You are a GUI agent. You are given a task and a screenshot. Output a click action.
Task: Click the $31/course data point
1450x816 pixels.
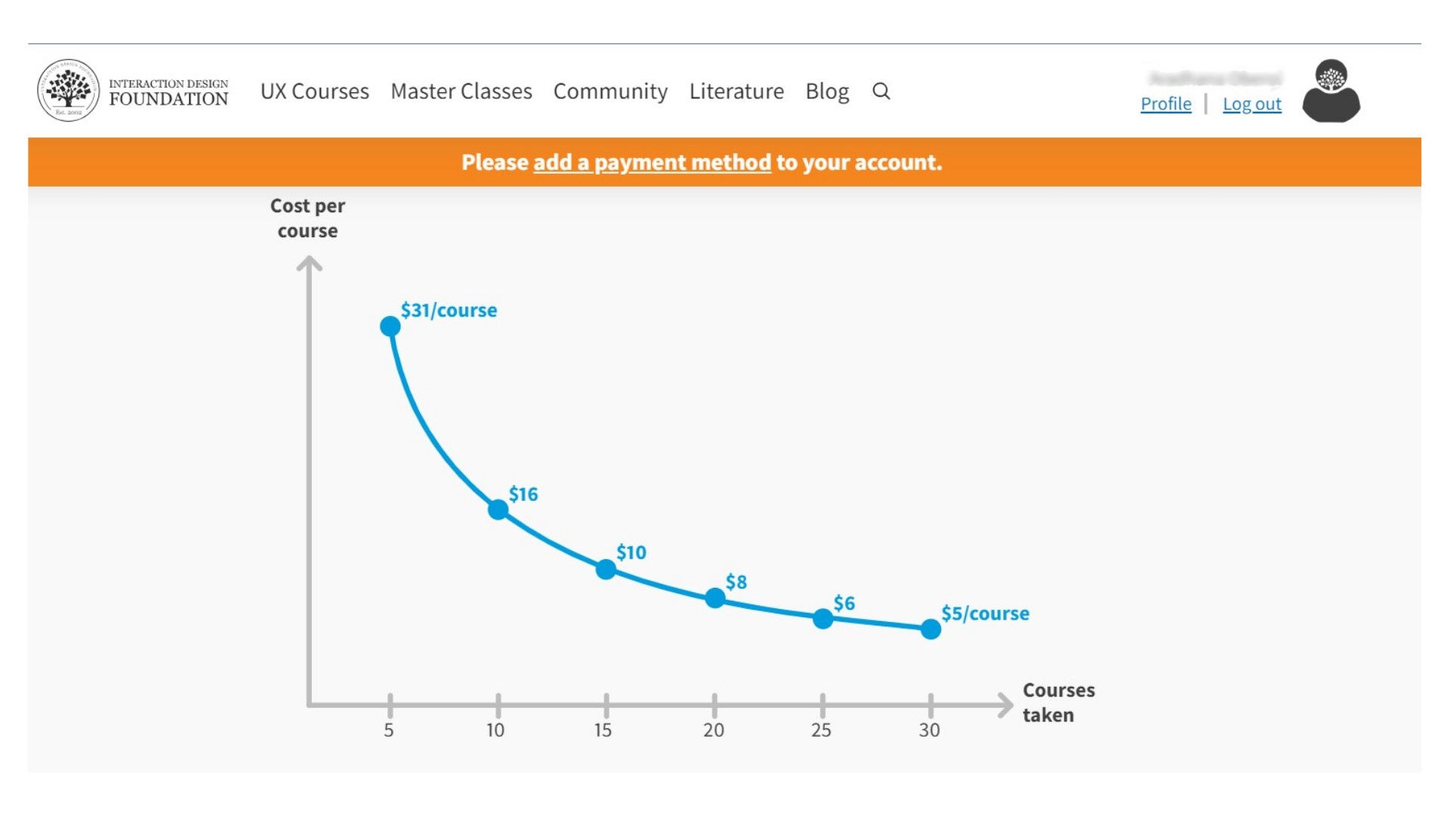click(x=390, y=326)
